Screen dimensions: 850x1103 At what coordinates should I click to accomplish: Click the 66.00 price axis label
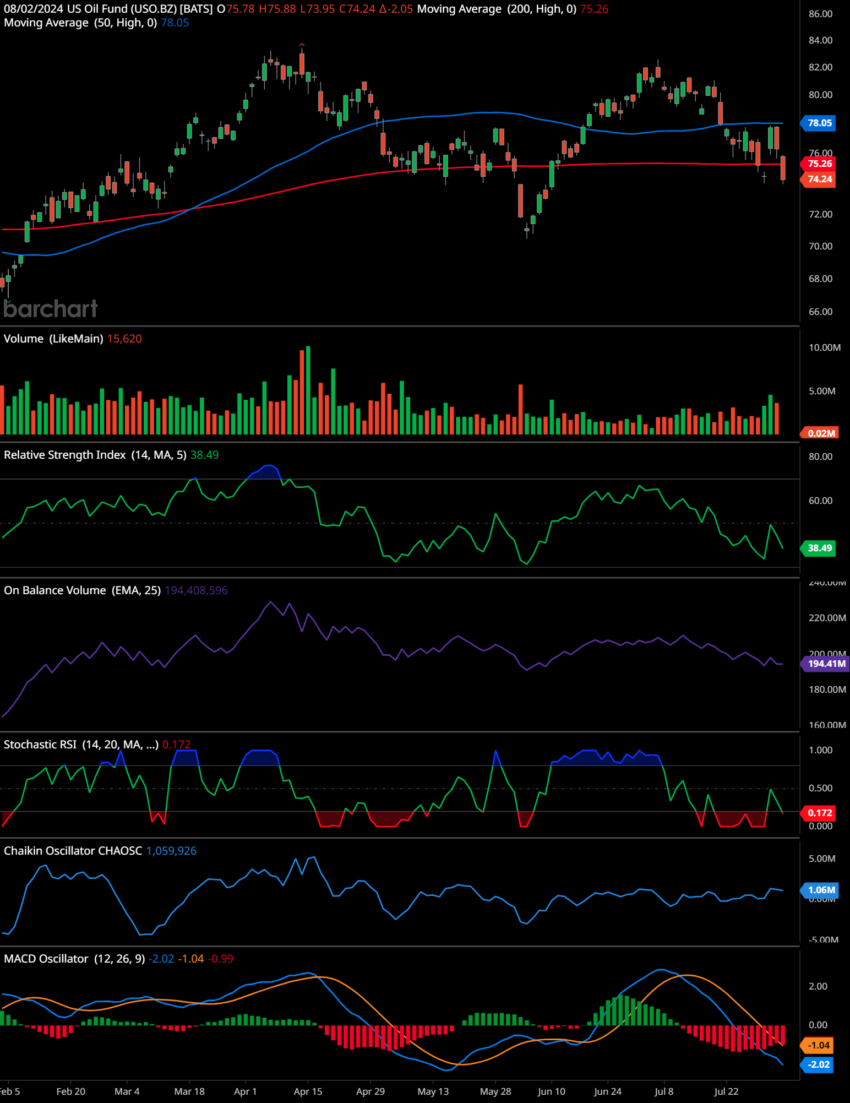tap(820, 312)
